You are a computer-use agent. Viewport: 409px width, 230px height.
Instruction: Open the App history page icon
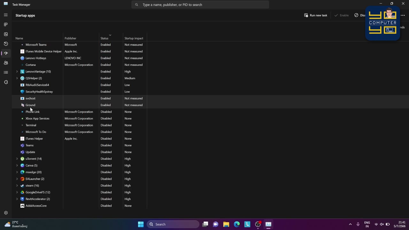coord(6,44)
